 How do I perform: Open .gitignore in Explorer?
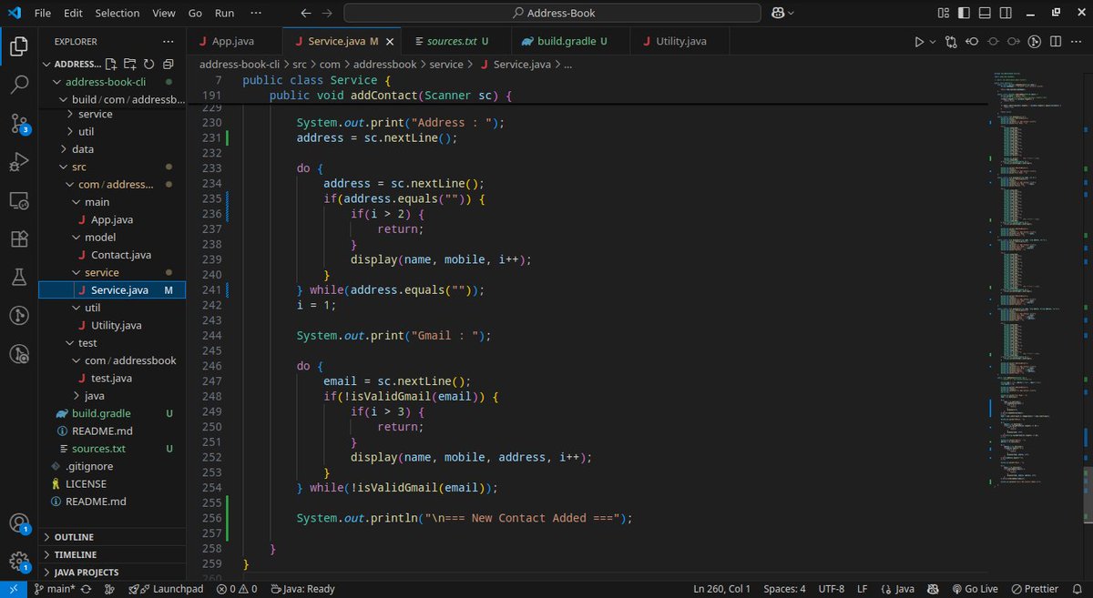pos(111,466)
